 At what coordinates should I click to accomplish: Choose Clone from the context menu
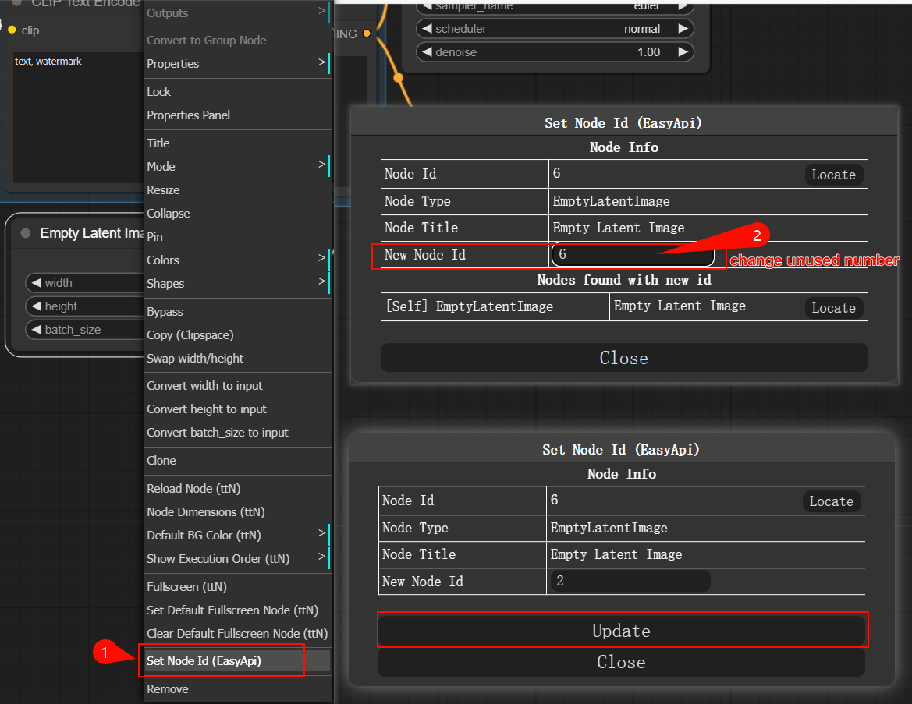click(237, 461)
